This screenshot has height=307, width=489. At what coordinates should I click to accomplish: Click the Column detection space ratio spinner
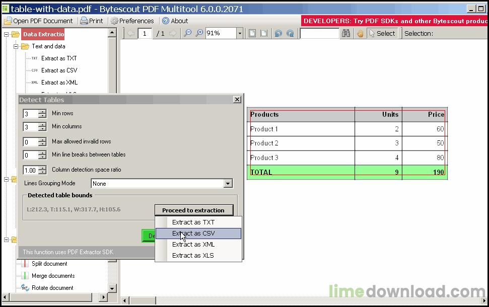point(42,170)
